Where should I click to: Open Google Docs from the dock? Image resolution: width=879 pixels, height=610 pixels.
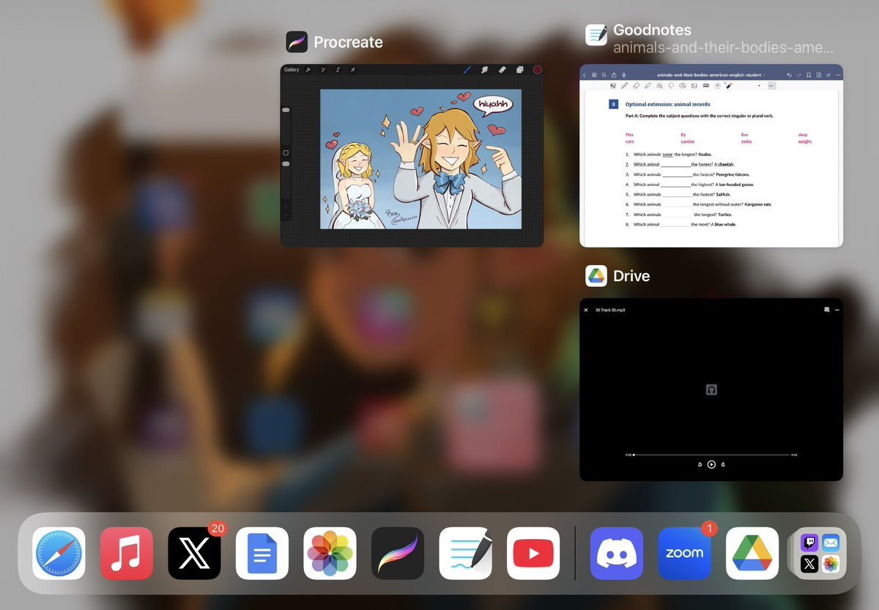click(262, 553)
